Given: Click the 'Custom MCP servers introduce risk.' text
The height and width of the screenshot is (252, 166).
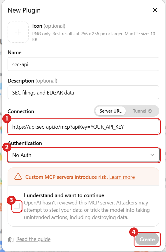Looking at the screenshot, I should pyautogui.click(x=67, y=177).
